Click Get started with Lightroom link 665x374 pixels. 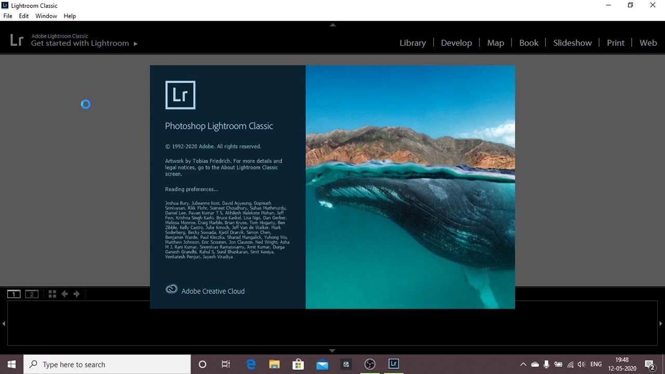point(84,44)
